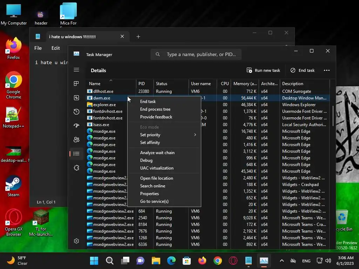
Task: Show hidden system tray icons
Action: 282,261
